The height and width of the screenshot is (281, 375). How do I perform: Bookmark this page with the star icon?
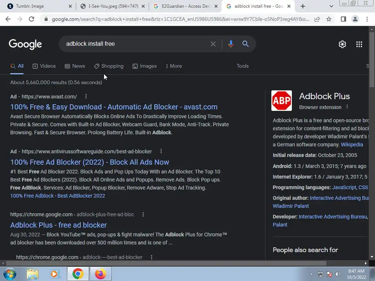point(329,19)
